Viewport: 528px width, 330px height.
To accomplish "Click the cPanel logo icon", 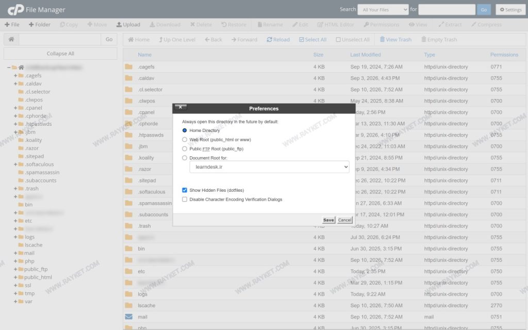I will (x=15, y=10).
